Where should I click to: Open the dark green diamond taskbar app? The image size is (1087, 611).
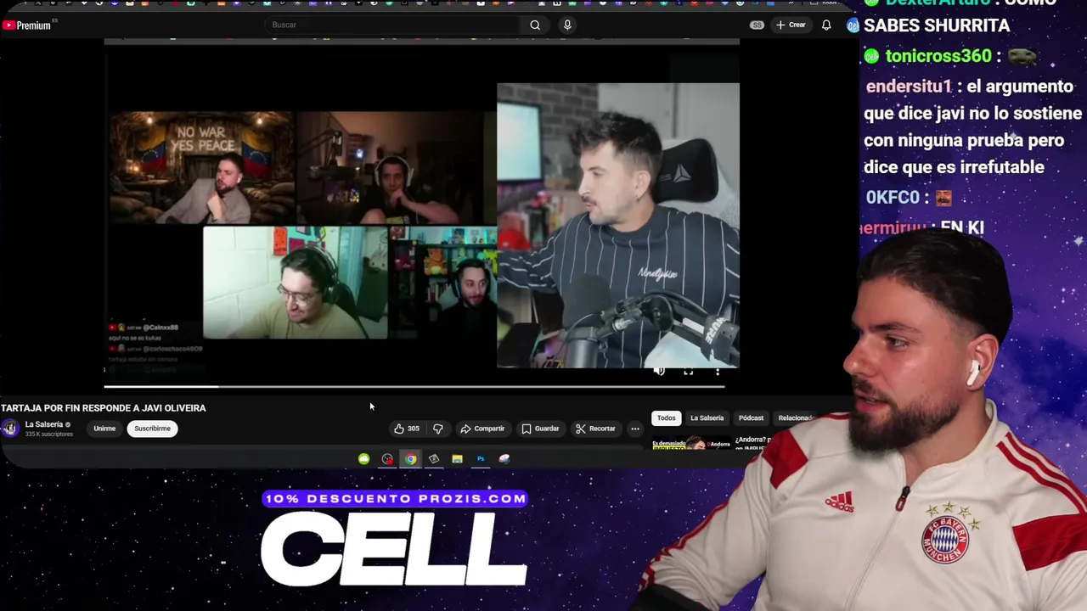[434, 459]
